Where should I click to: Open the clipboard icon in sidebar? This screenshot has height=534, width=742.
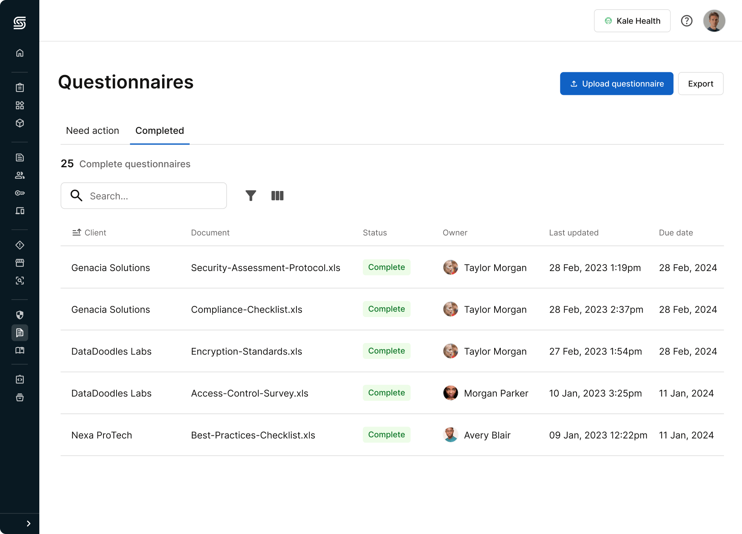[20, 88]
